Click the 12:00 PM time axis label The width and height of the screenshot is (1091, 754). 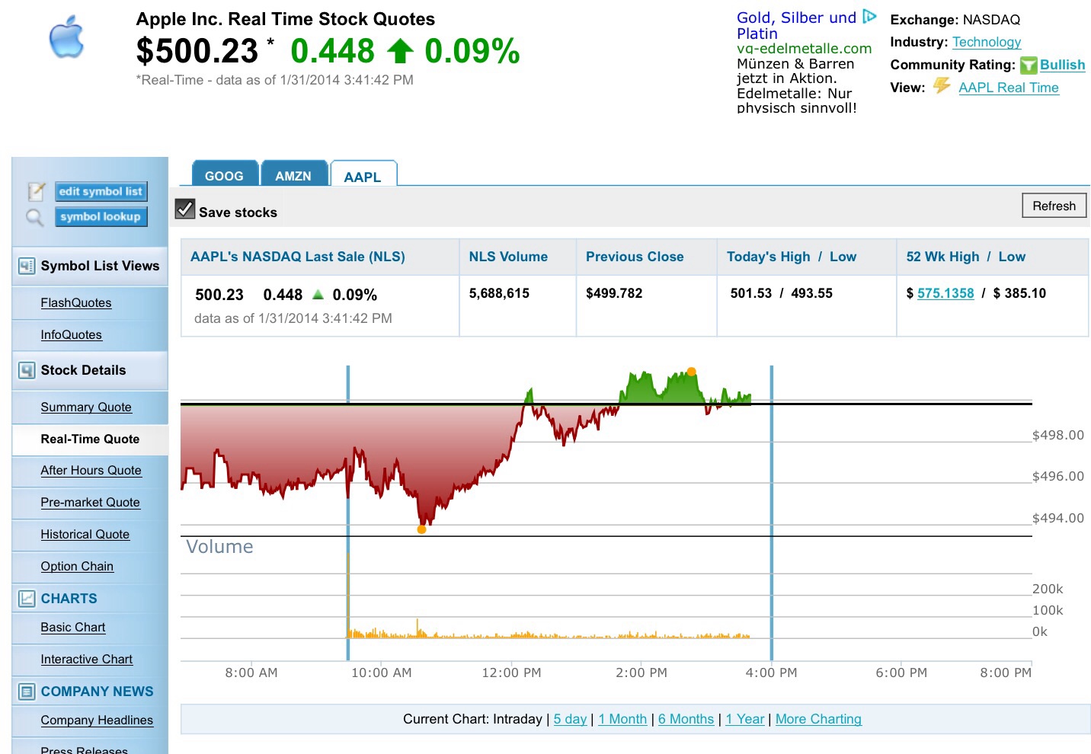[511, 673]
